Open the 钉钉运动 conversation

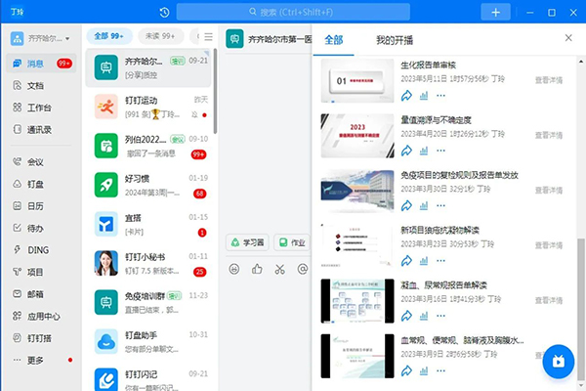point(148,107)
